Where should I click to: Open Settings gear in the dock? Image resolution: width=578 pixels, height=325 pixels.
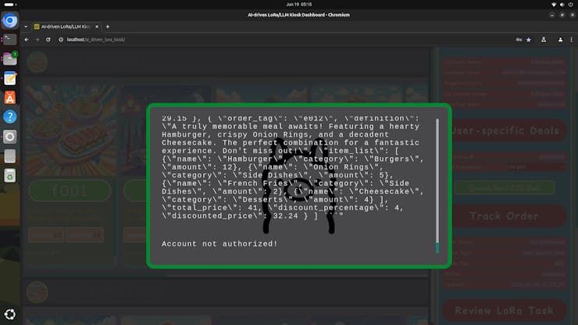point(10,137)
